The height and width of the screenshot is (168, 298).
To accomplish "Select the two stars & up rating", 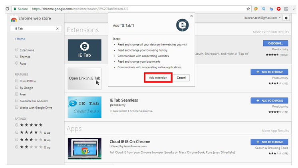I will [x=17, y=147].
